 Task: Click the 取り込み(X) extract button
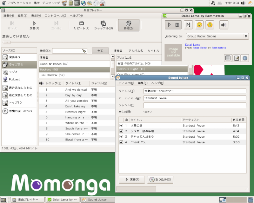point(160,180)
